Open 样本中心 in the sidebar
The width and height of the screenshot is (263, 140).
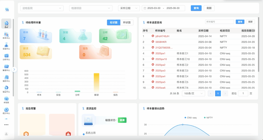[x=6, y=35]
